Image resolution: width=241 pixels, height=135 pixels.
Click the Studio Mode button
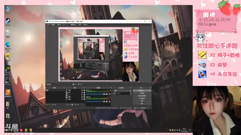(x=142, y=98)
